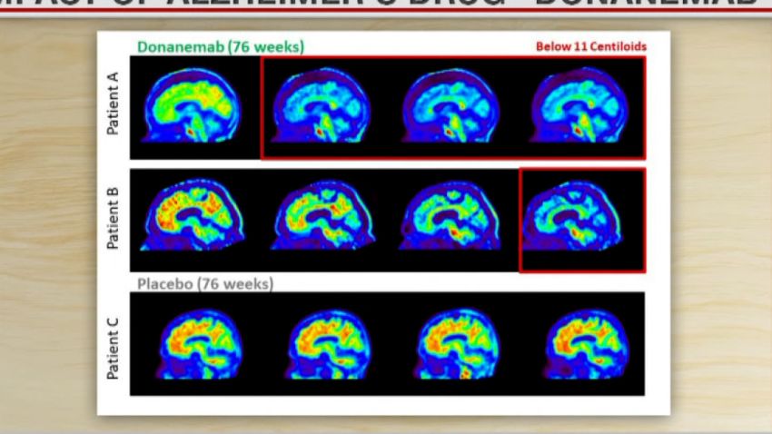Open Patient A's third brain scan
This screenshot has height=434, width=772.
click(x=450, y=105)
